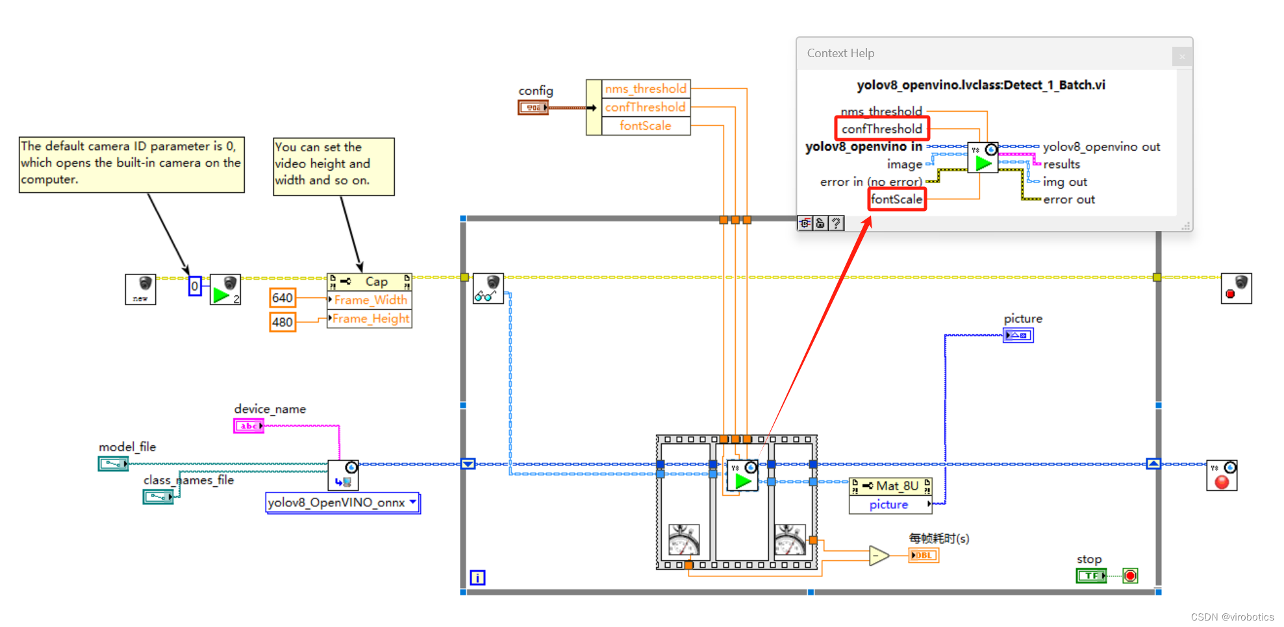The width and height of the screenshot is (1284, 627).
Task: Select the device_name string terminal
Action: [x=249, y=426]
